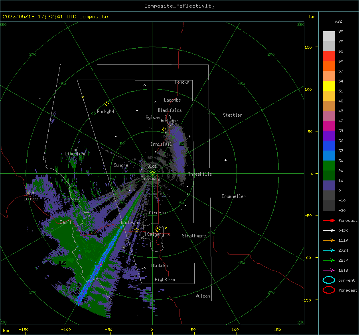Click the white 04DK arrow icon

coord(329,231)
